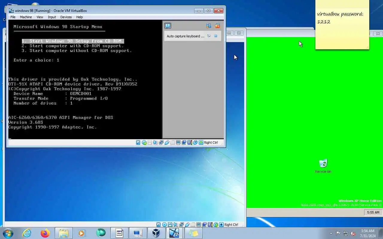Click Right Ctrl host key label in windows 98 window
The height and width of the screenshot is (239, 383).
point(211,143)
